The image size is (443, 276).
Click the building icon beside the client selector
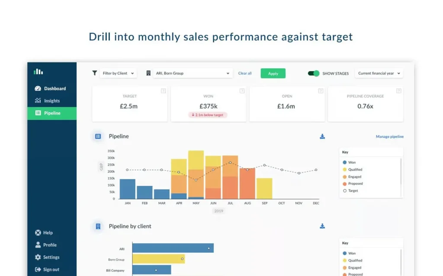(x=149, y=73)
